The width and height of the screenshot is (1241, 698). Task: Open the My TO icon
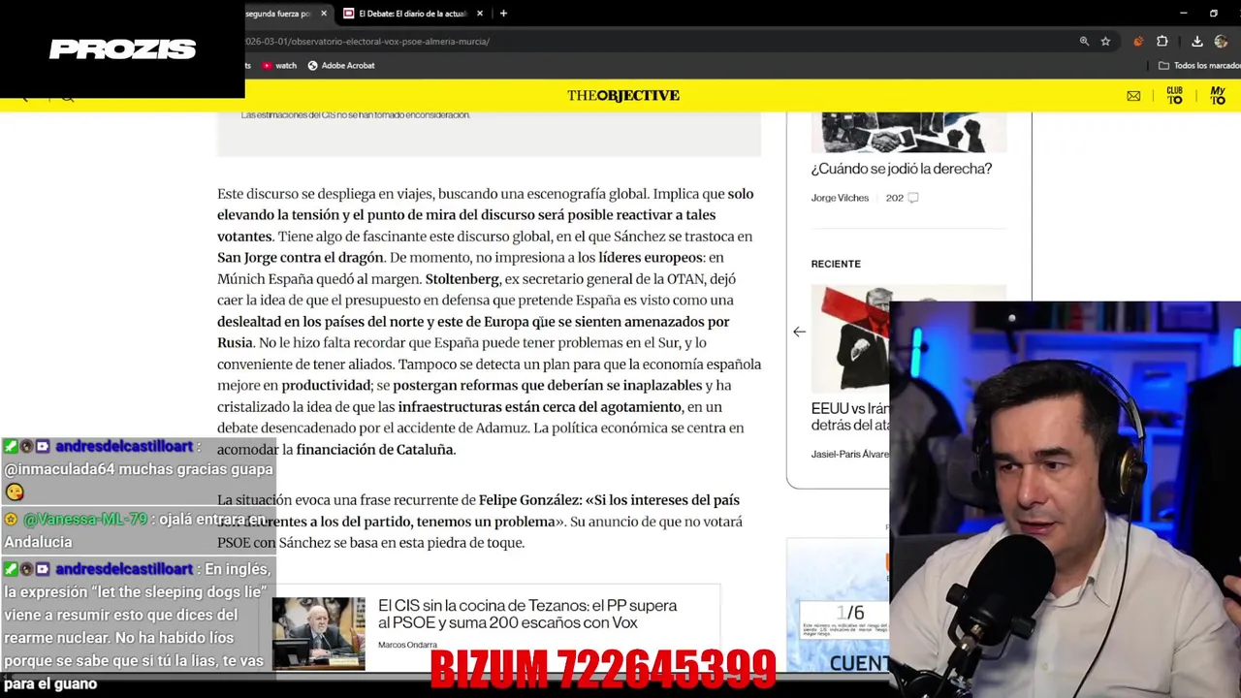click(1218, 96)
